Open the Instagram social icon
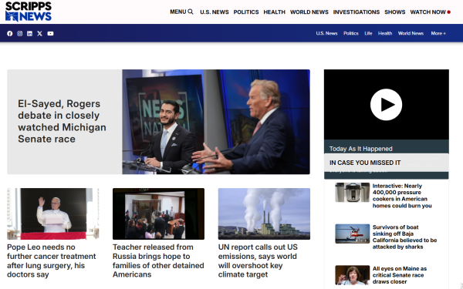 (x=20, y=34)
